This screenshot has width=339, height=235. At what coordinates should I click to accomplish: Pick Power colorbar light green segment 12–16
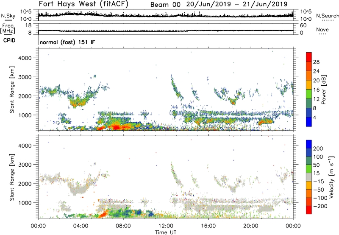point(309,94)
